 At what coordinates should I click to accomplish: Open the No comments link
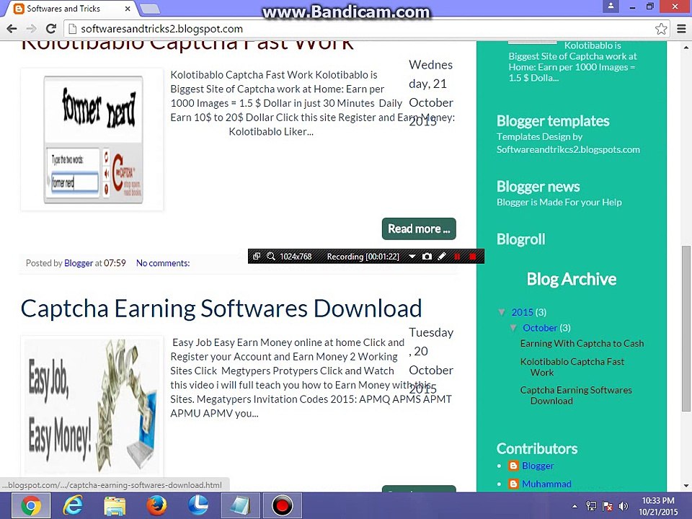(163, 263)
